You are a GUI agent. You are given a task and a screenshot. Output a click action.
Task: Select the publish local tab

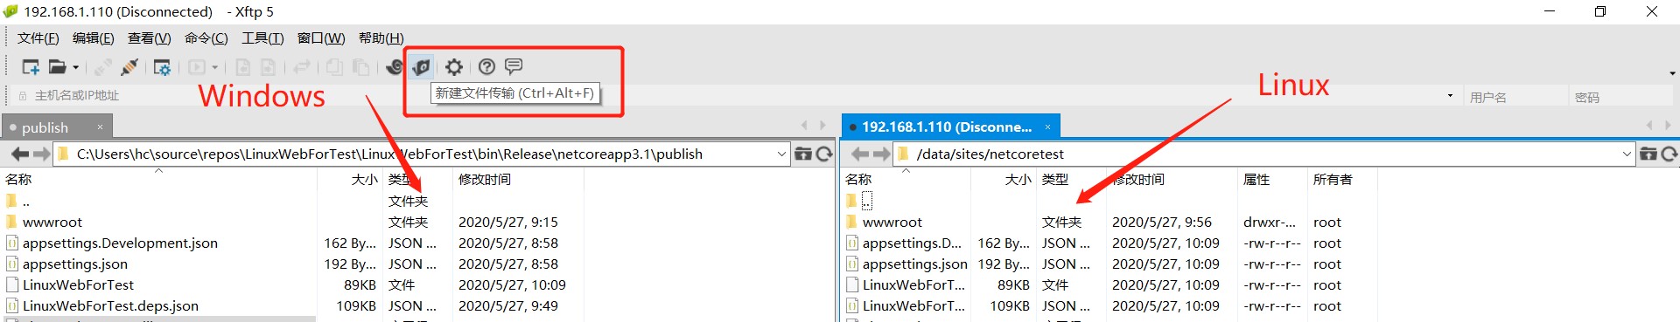[45, 127]
